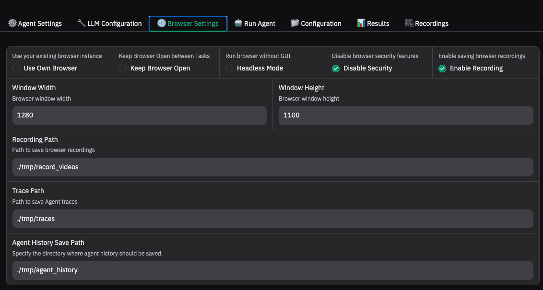Click the folder icon on Configuration tab
This screenshot has height=290, width=543.
(x=295, y=23)
